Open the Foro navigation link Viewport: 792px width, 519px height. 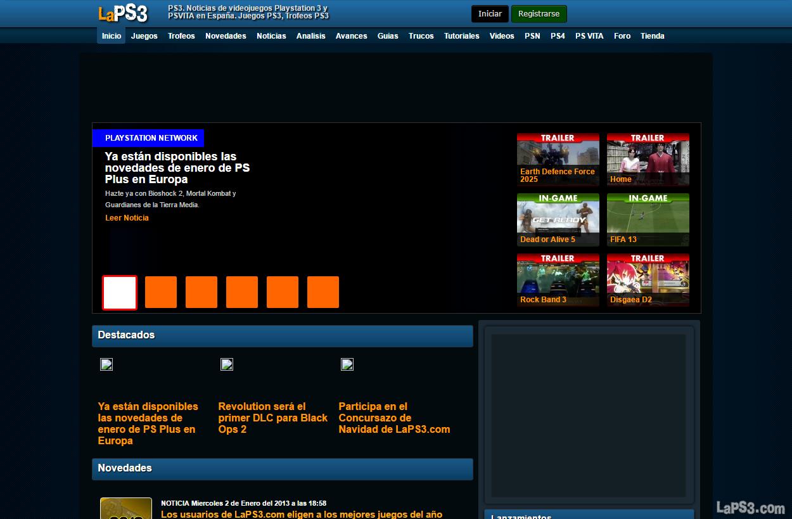click(622, 36)
